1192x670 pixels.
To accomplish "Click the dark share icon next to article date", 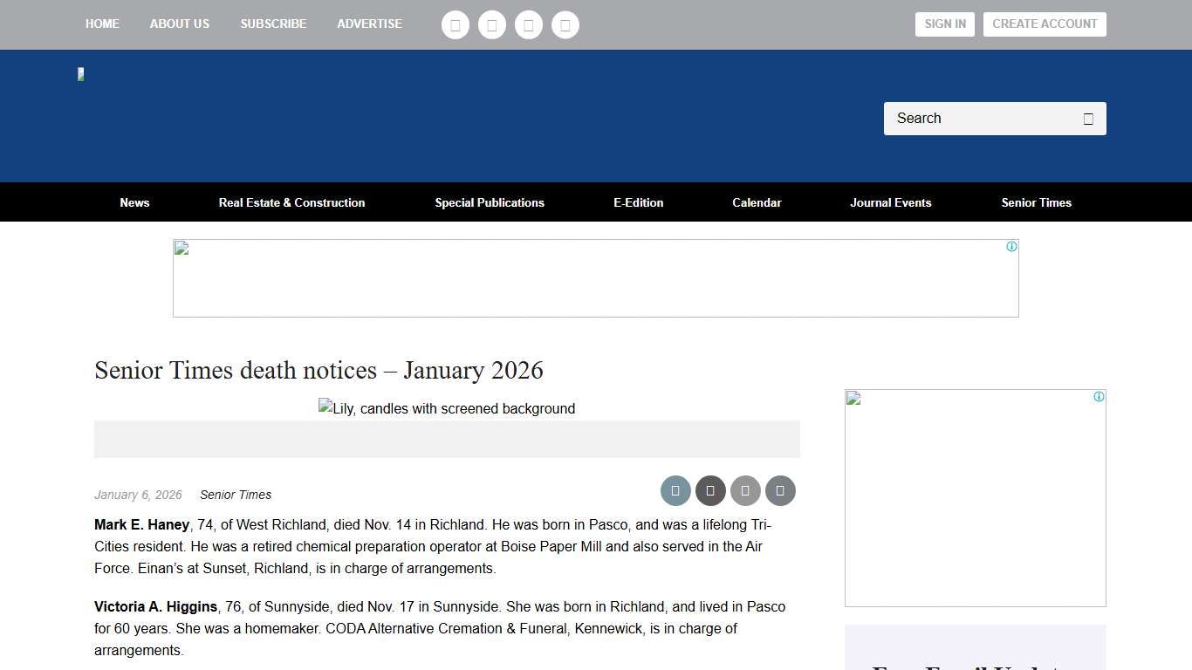I will pyautogui.click(x=710, y=490).
